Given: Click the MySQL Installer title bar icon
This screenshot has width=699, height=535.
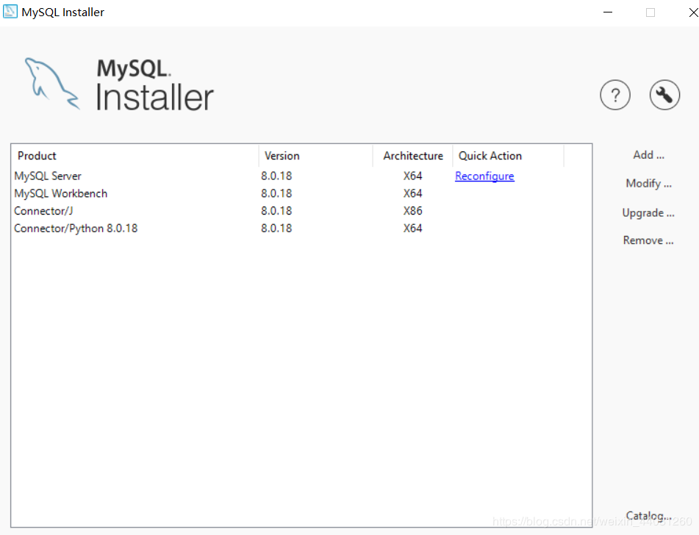Looking at the screenshot, I should (10, 12).
